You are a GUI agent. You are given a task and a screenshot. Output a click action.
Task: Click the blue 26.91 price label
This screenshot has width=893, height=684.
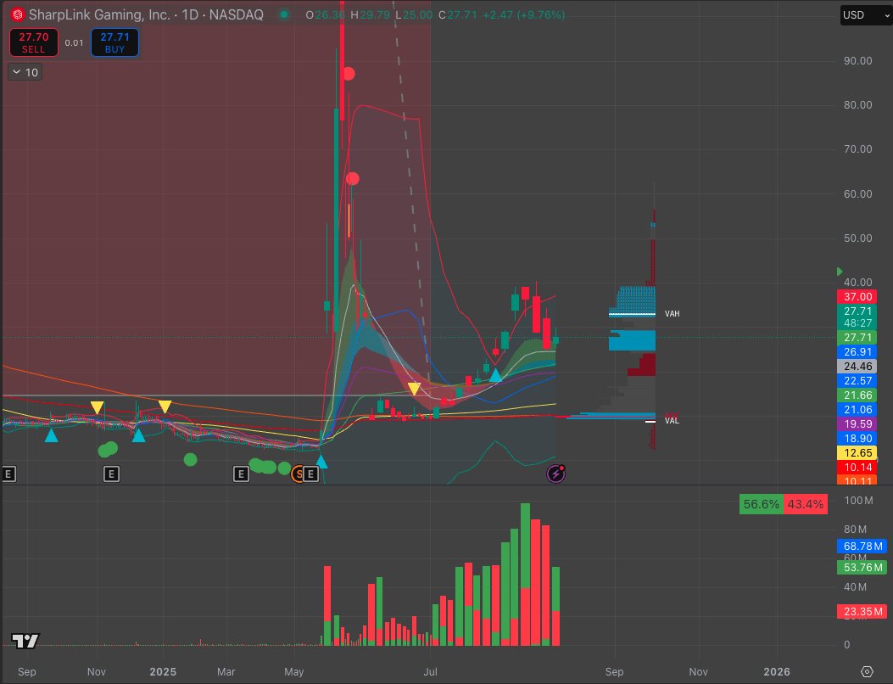[x=857, y=351]
